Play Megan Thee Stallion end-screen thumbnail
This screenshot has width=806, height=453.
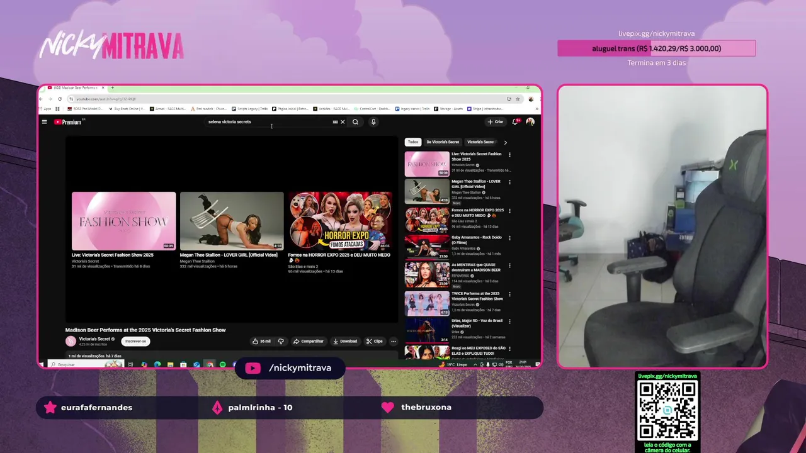coord(232,221)
